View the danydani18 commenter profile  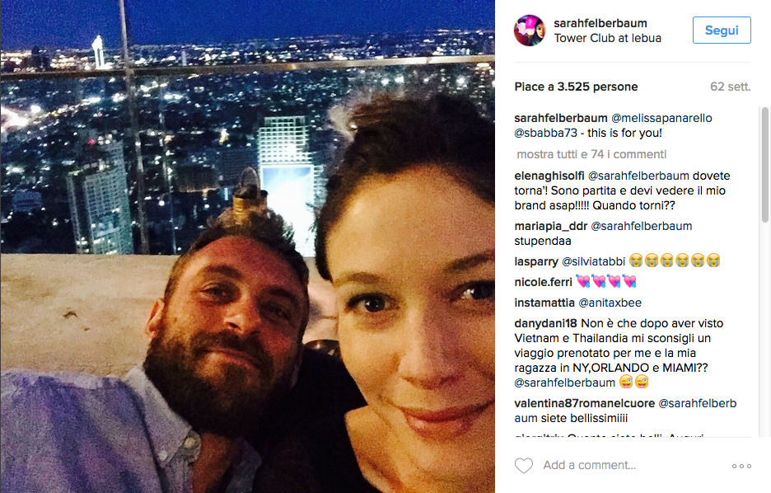click(x=545, y=323)
